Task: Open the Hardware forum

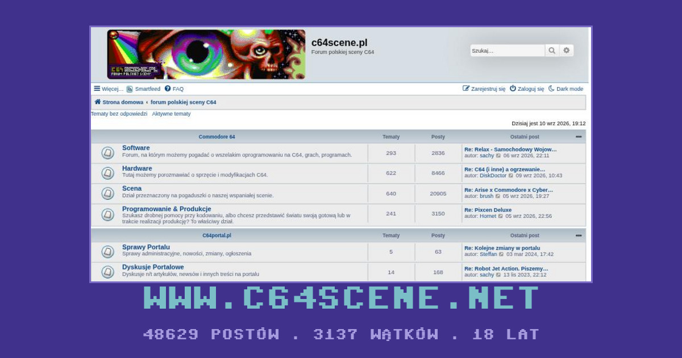Action: point(137,169)
